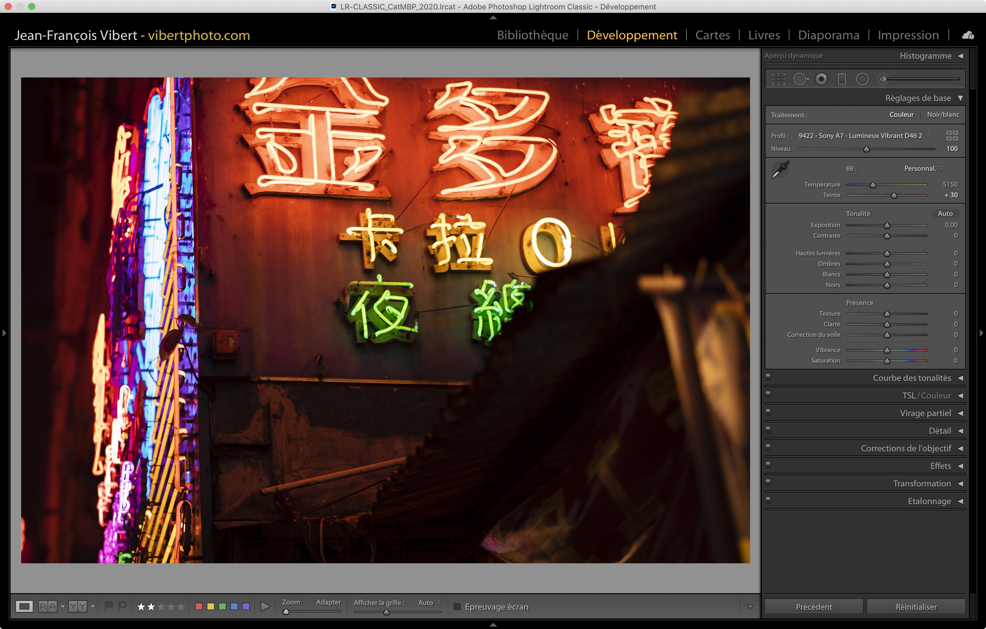Start the impromptu slideshow play button
The height and width of the screenshot is (629, 986).
click(x=265, y=606)
